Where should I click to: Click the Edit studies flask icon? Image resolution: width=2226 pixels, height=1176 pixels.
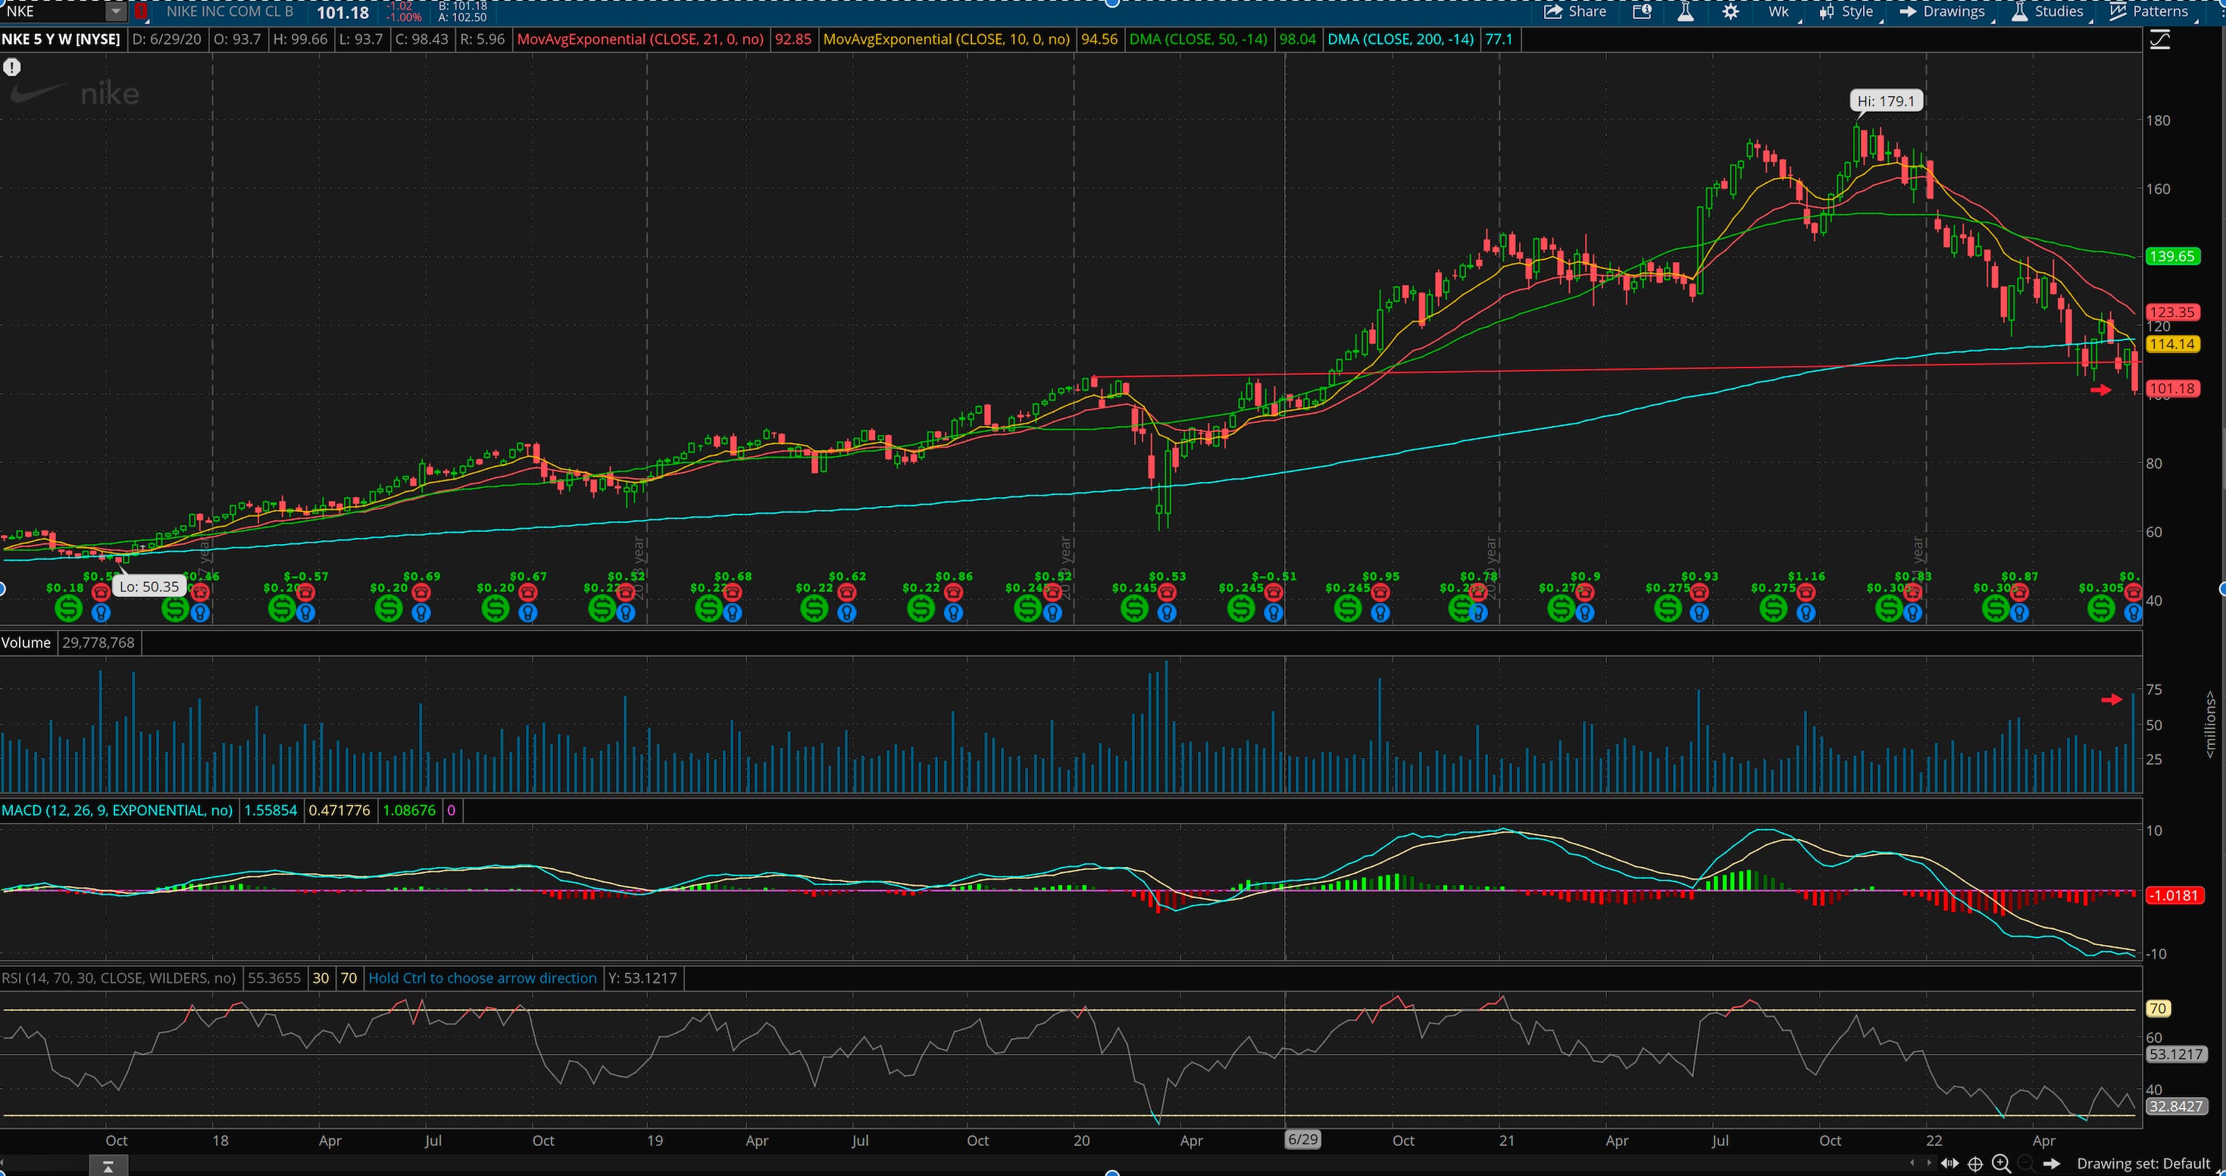(x=1685, y=12)
